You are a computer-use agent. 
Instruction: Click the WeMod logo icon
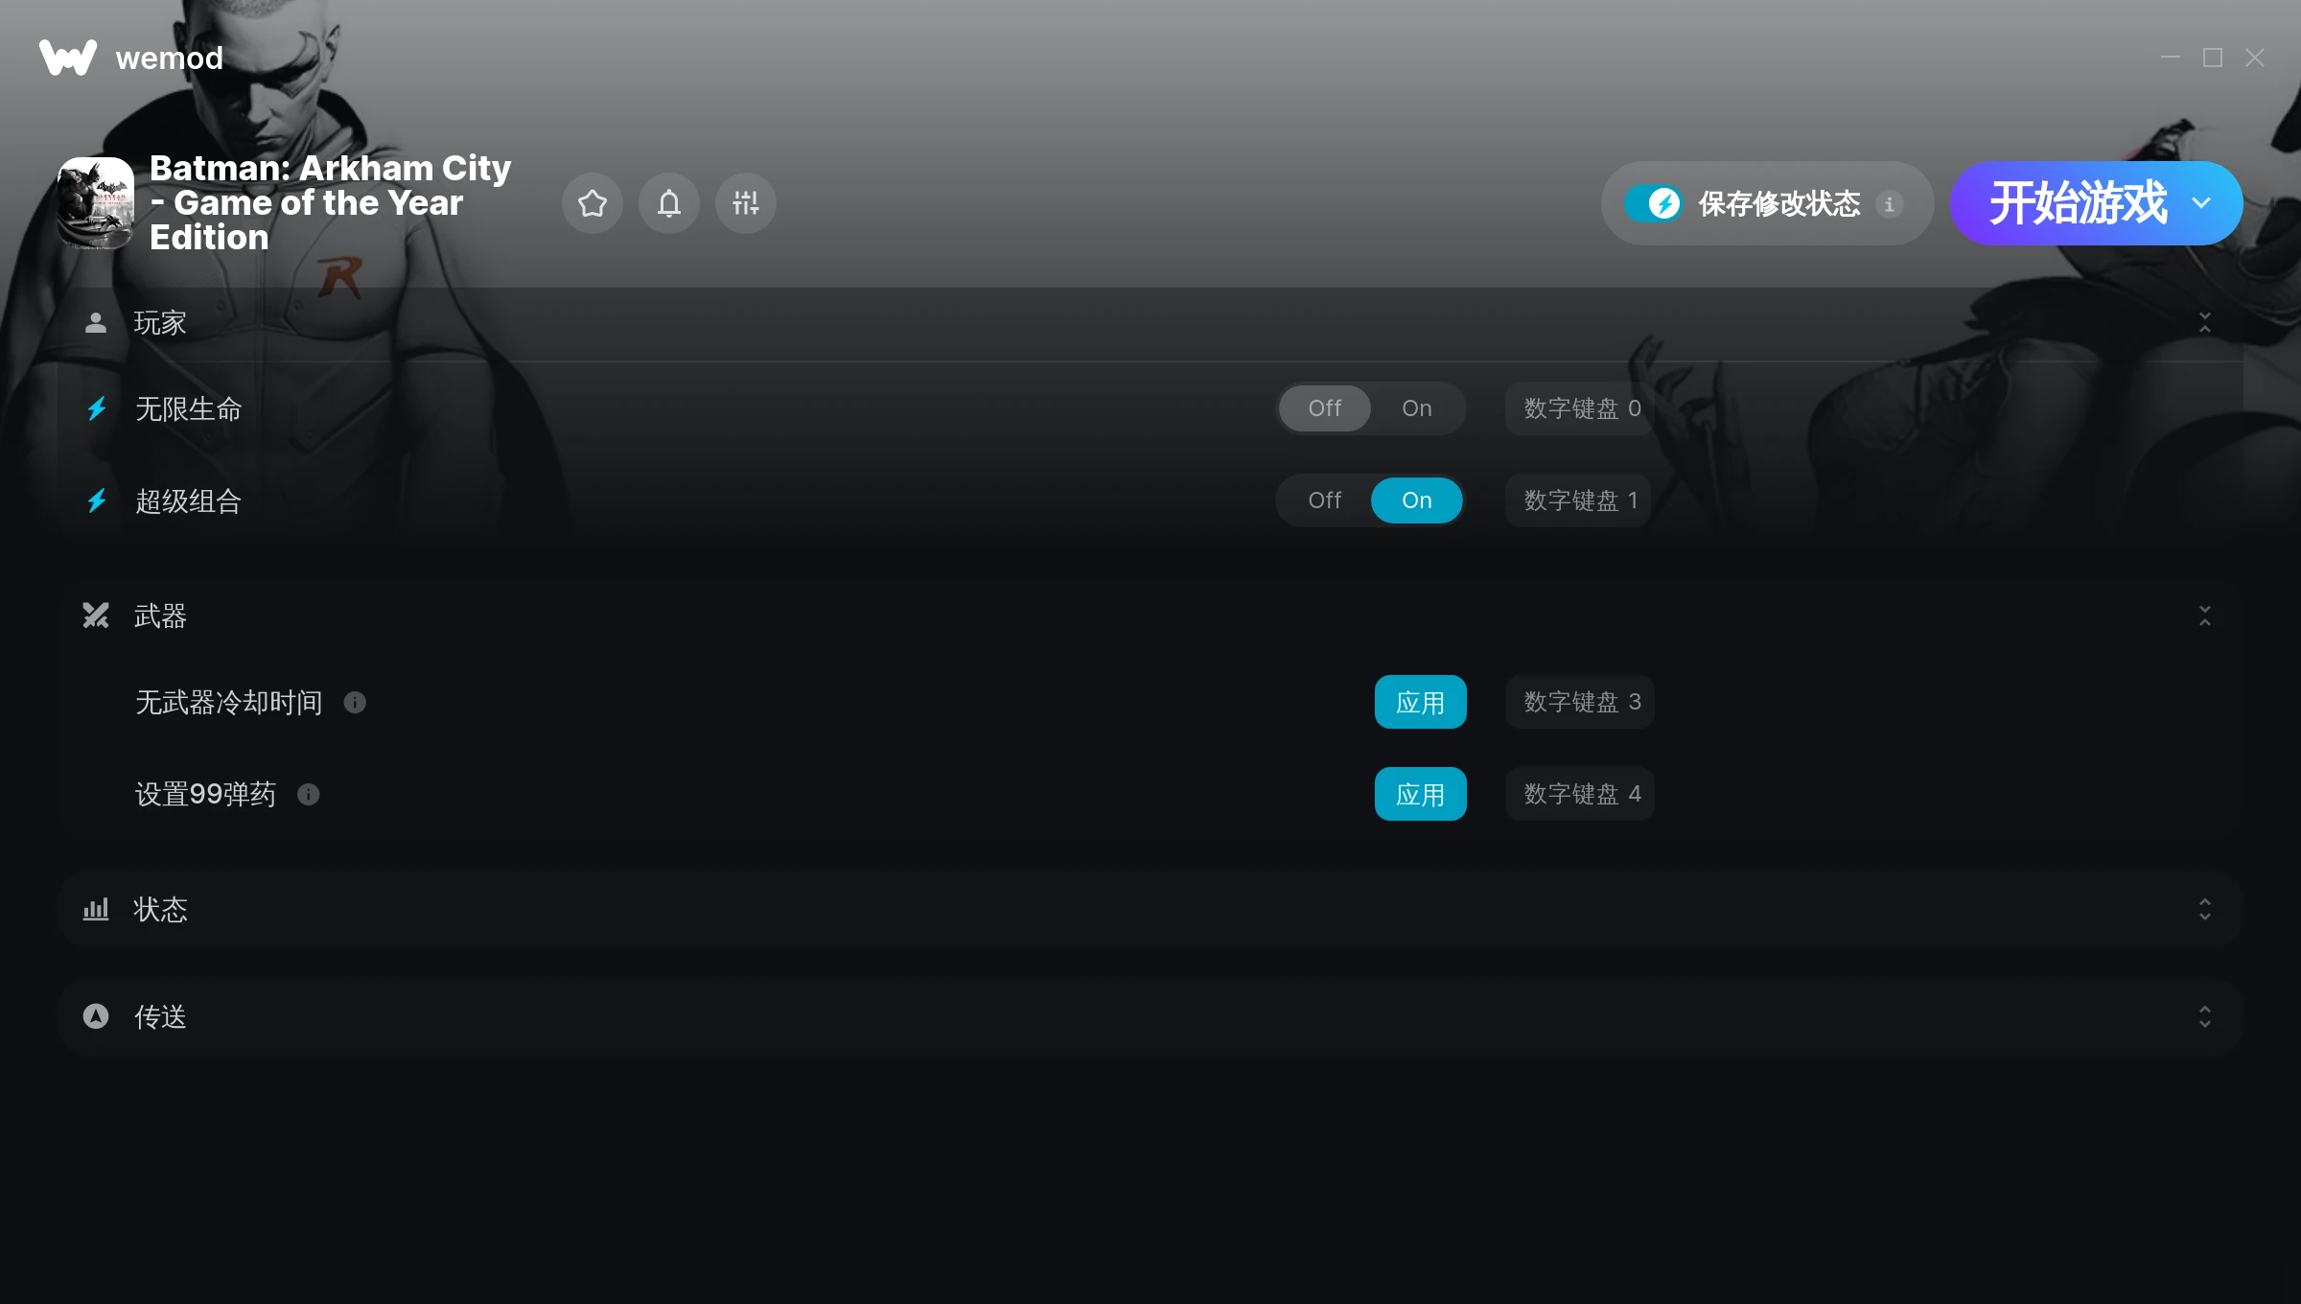tap(67, 58)
